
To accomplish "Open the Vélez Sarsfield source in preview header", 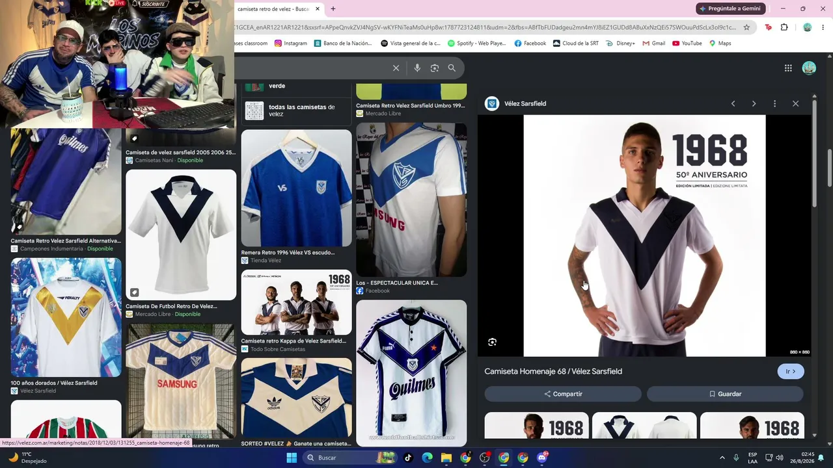I will point(515,104).
